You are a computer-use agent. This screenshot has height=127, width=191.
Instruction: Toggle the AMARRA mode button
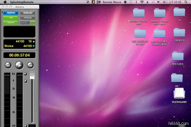[11, 13]
